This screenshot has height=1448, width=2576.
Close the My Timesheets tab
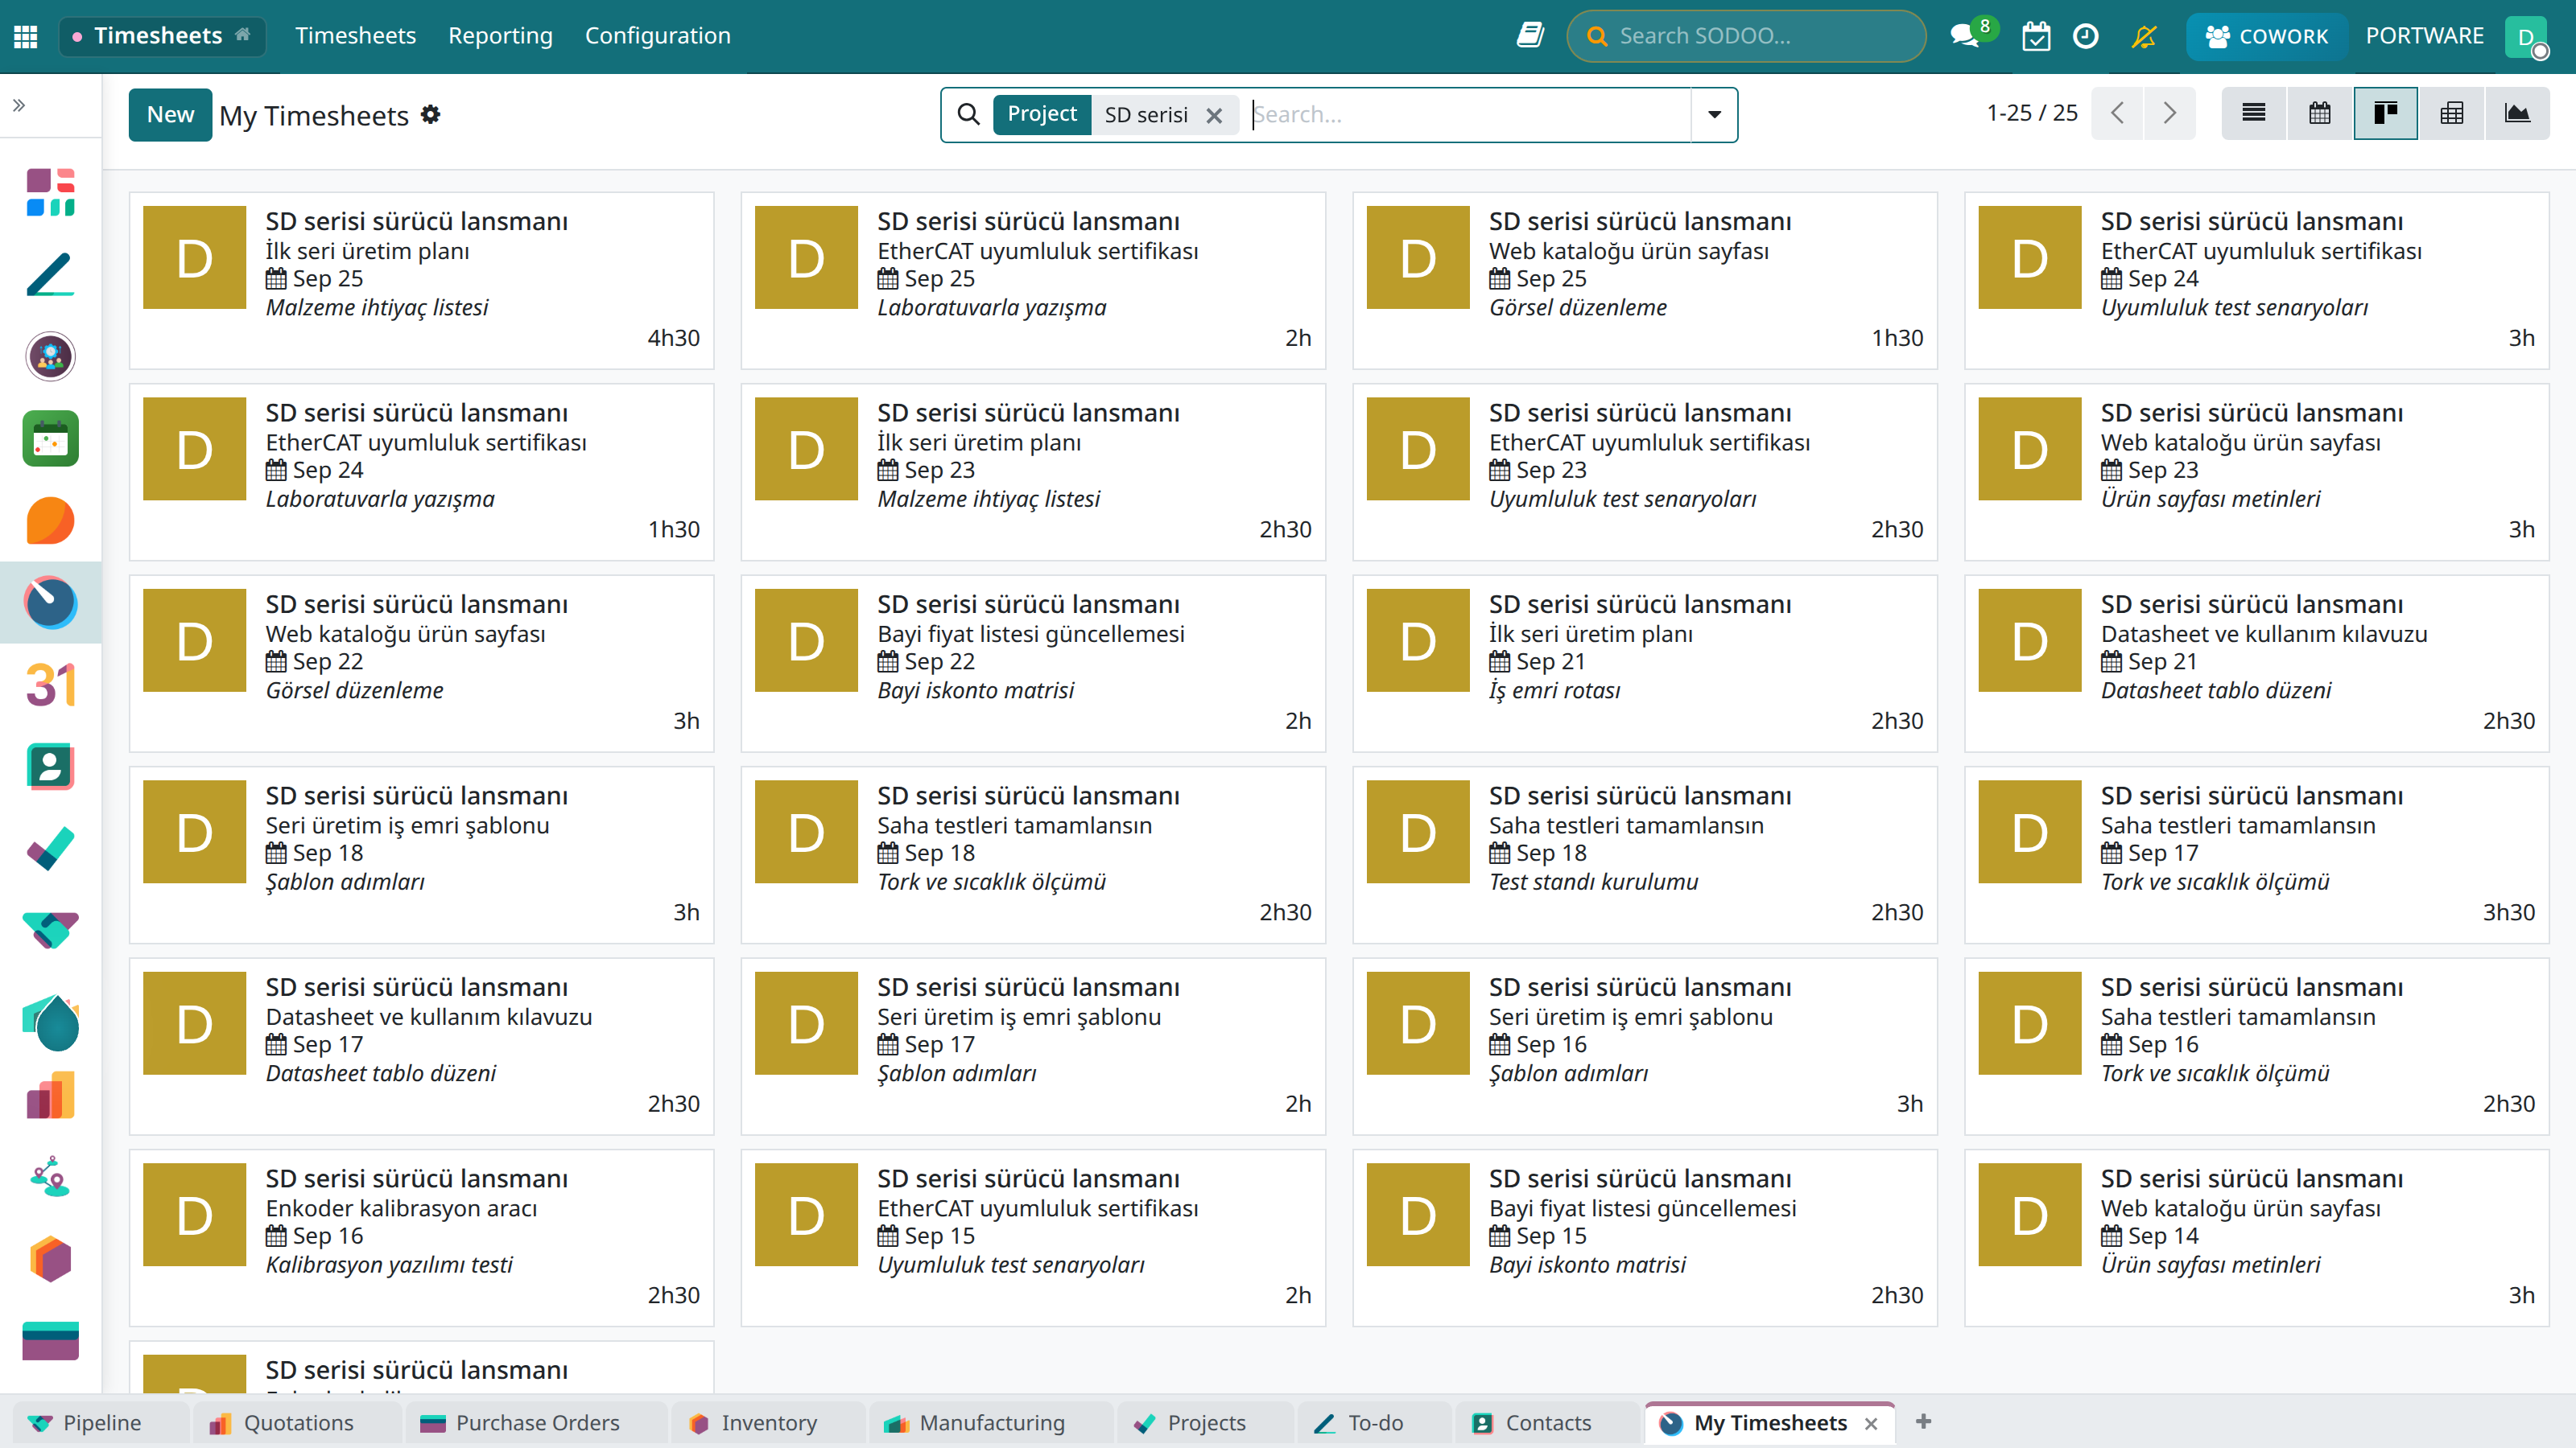click(1871, 1423)
